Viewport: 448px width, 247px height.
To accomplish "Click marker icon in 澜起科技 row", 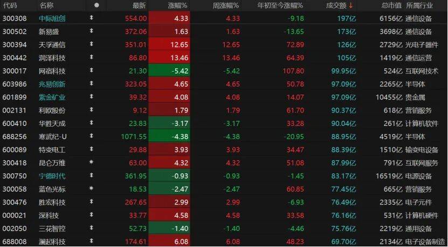I will (x=92, y=241).
